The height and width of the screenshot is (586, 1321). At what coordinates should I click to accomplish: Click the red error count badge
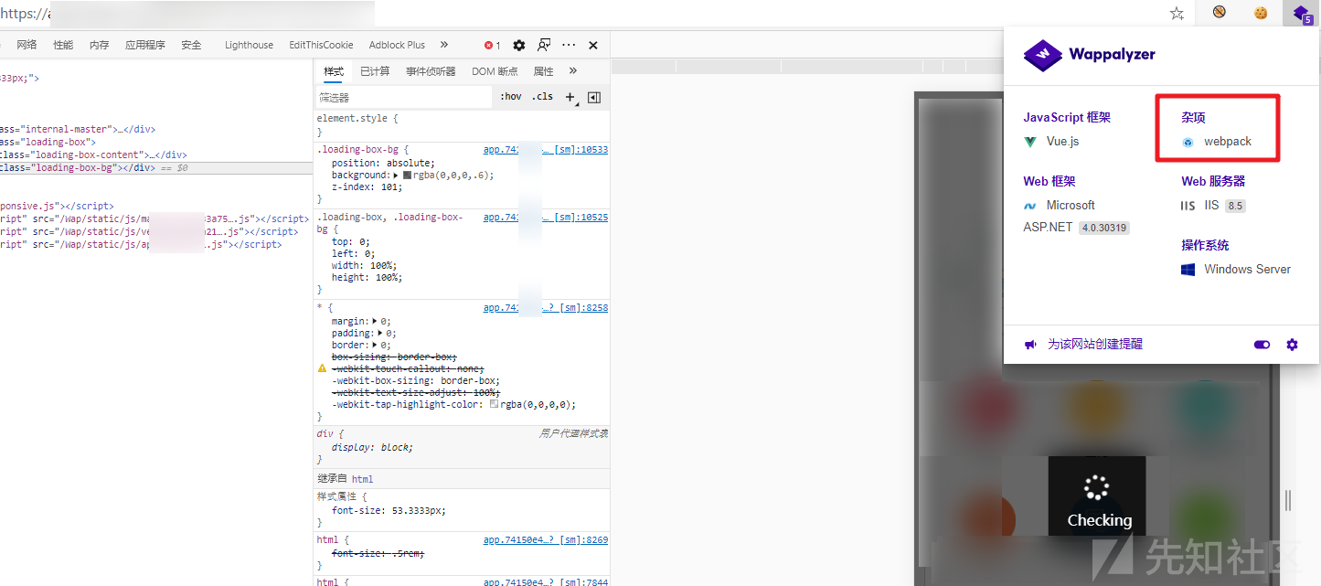click(x=492, y=45)
